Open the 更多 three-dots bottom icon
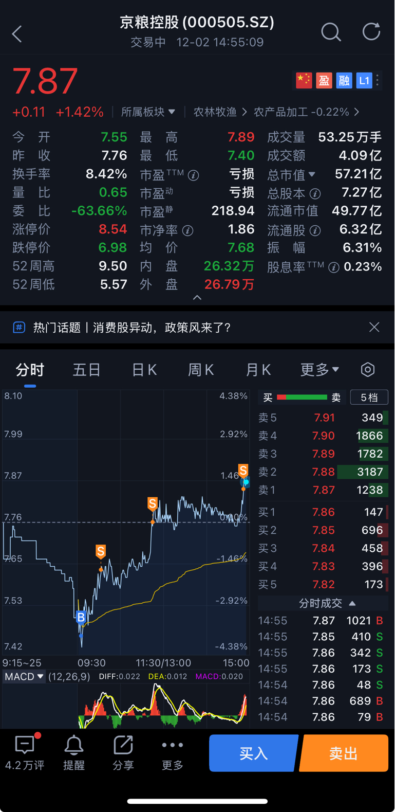The width and height of the screenshot is (395, 812). (x=173, y=752)
